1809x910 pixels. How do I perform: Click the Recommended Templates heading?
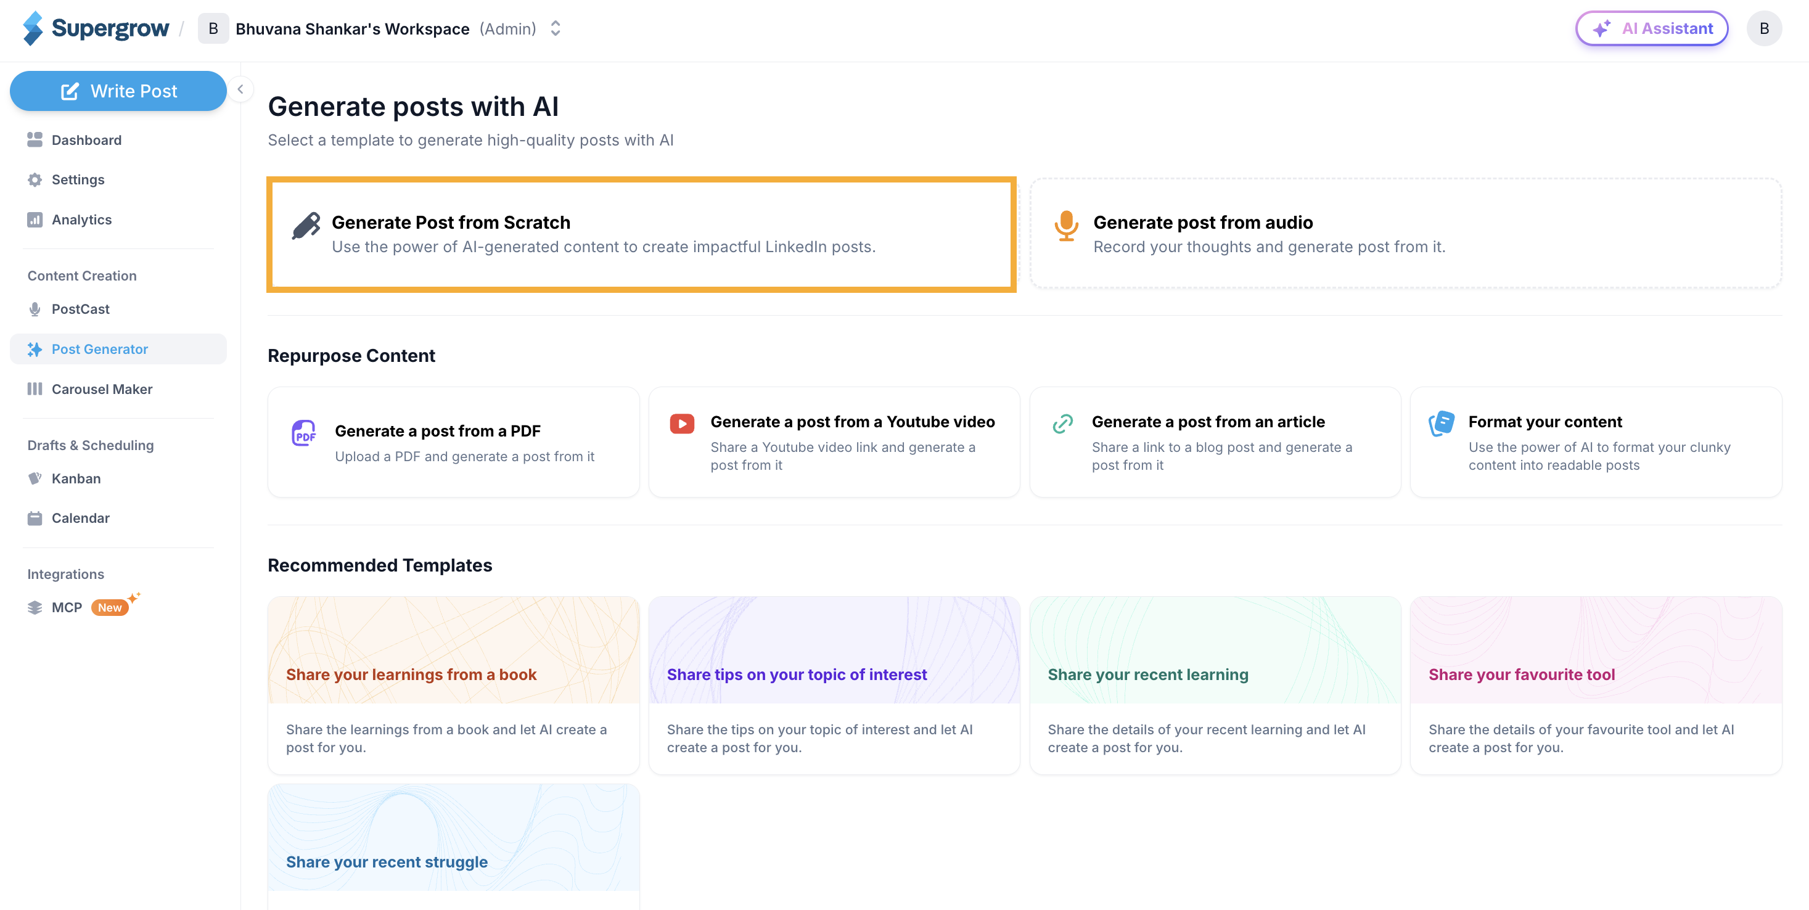click(x=380, y=565)
